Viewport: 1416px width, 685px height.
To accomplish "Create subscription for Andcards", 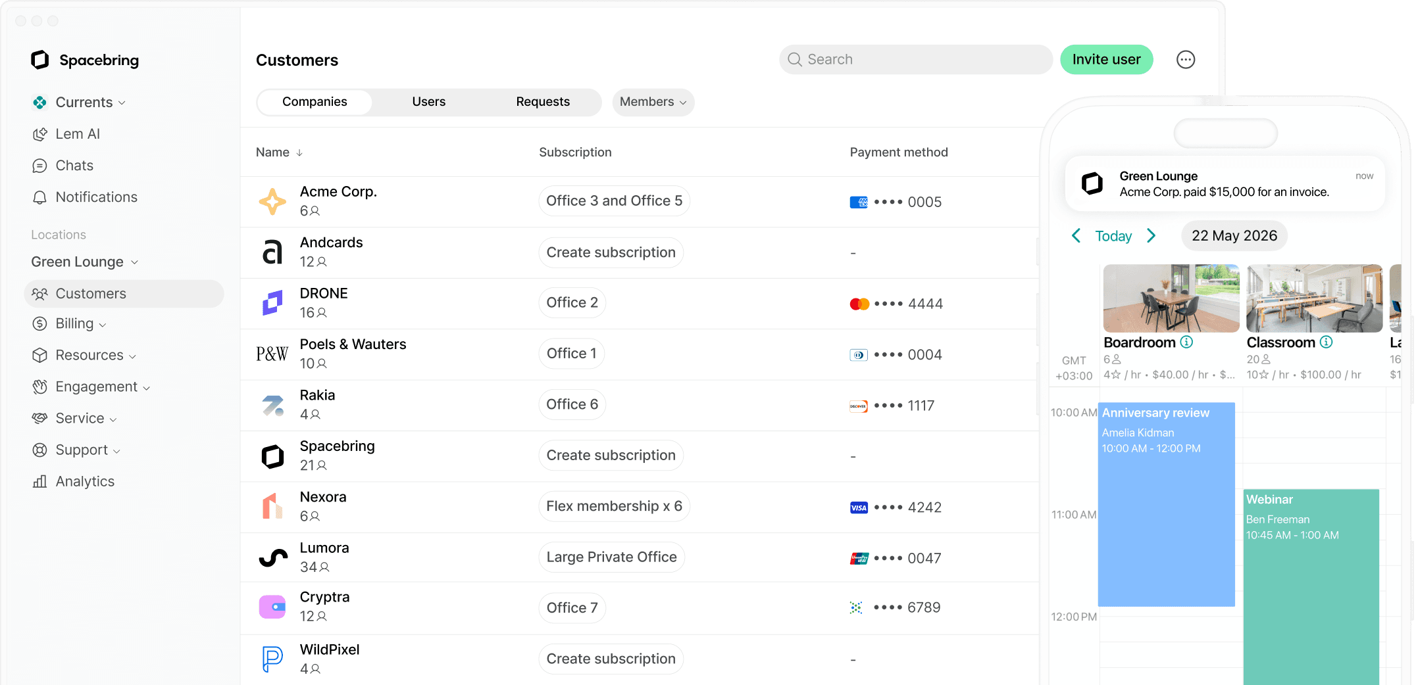I will point(611,252).
